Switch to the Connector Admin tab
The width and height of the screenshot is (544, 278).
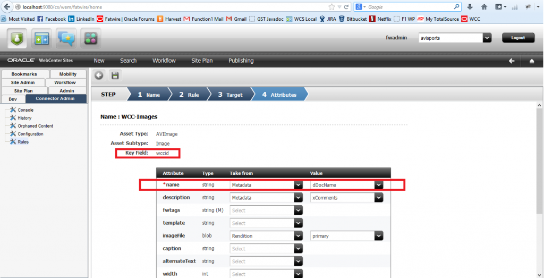[x=55, y=98]
